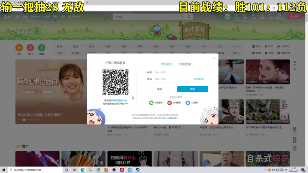Viewport: 308px width, 173px height.
Task: Open the 活动 activity link
Action: click(x=269, y=47)
